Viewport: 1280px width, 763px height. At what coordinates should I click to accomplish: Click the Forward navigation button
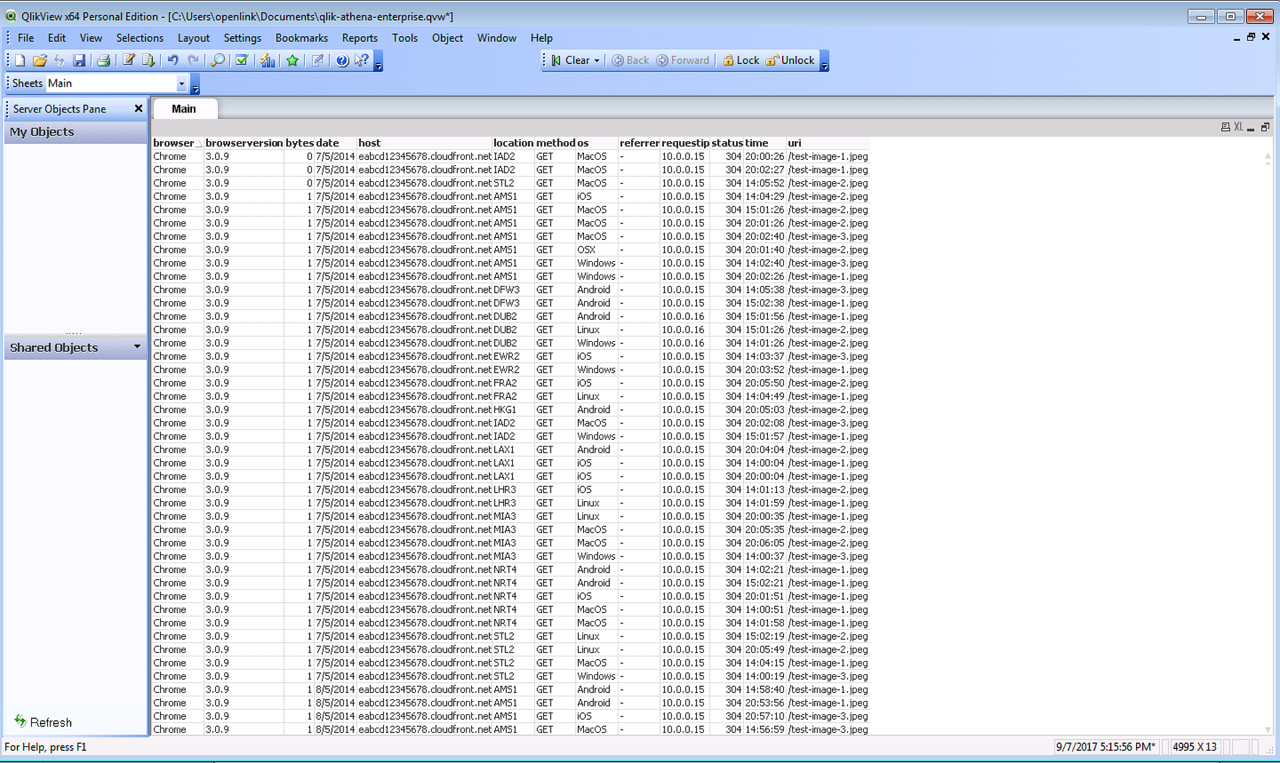pyautogui.click(x=683, y=61)
